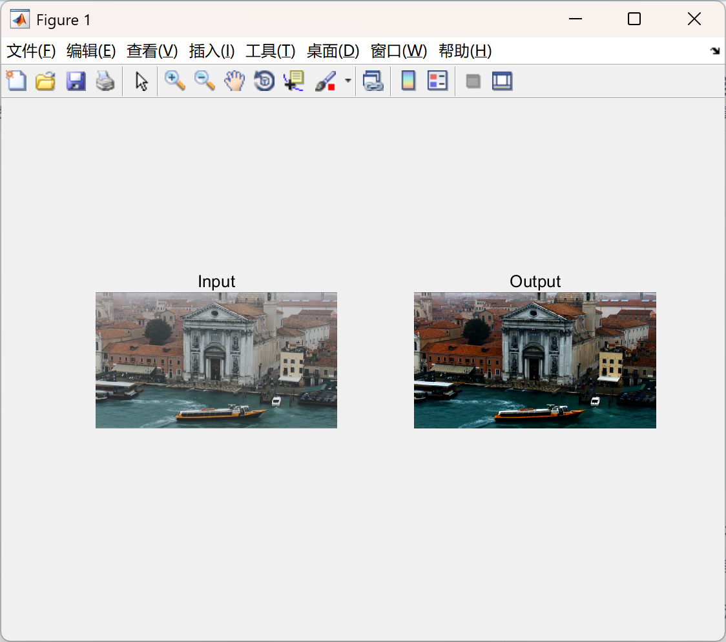726x642 pixels.
Task: Open the 帮助(H) menu
Action: [x=465, y=51]
